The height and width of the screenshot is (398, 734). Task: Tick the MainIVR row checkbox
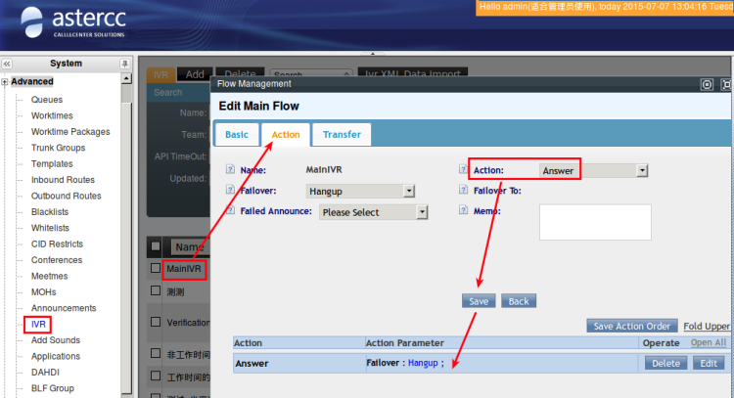156,267
